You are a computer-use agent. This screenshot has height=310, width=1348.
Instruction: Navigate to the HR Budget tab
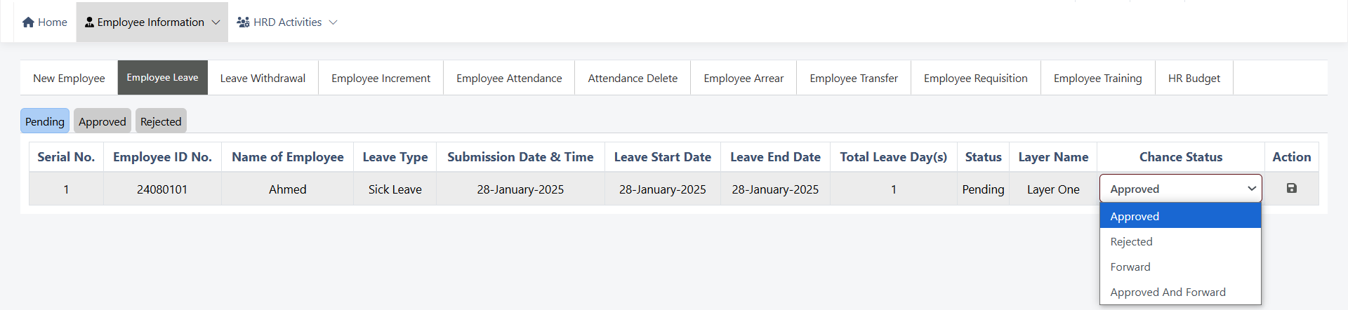point(1194,78)
